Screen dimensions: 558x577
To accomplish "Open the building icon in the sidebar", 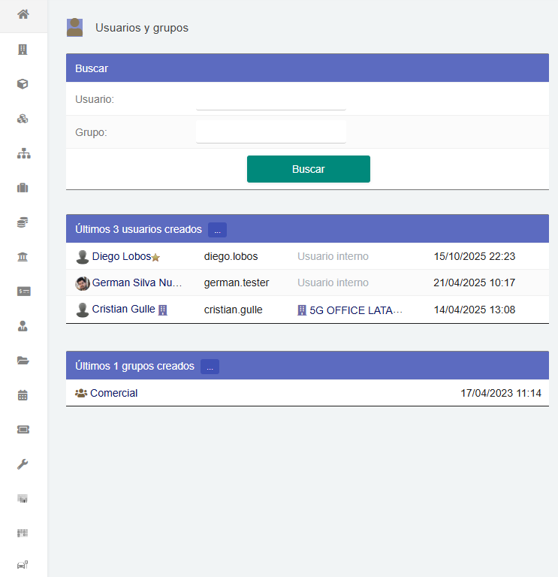I will point(23,50).
